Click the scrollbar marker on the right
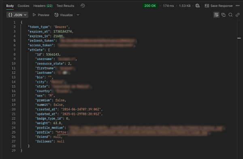The height and width of the screenshot is (159, 243). tap(239, 38)
